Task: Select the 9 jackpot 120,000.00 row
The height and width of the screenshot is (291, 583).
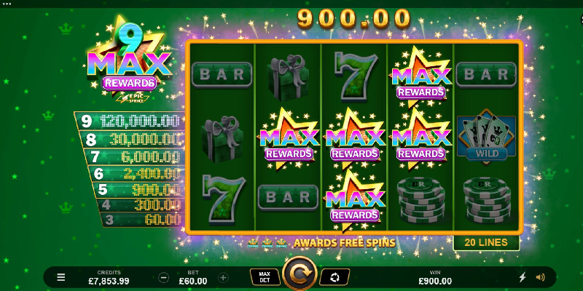Action: pos(130,121)
